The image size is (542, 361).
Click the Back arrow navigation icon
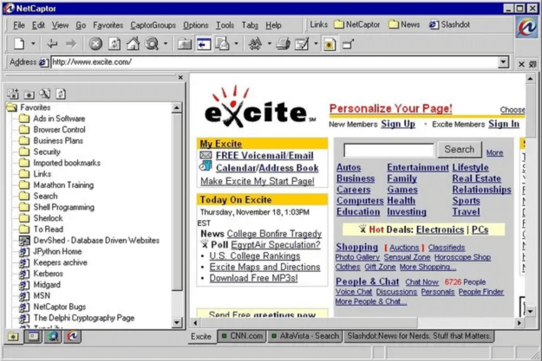[52, 44]
